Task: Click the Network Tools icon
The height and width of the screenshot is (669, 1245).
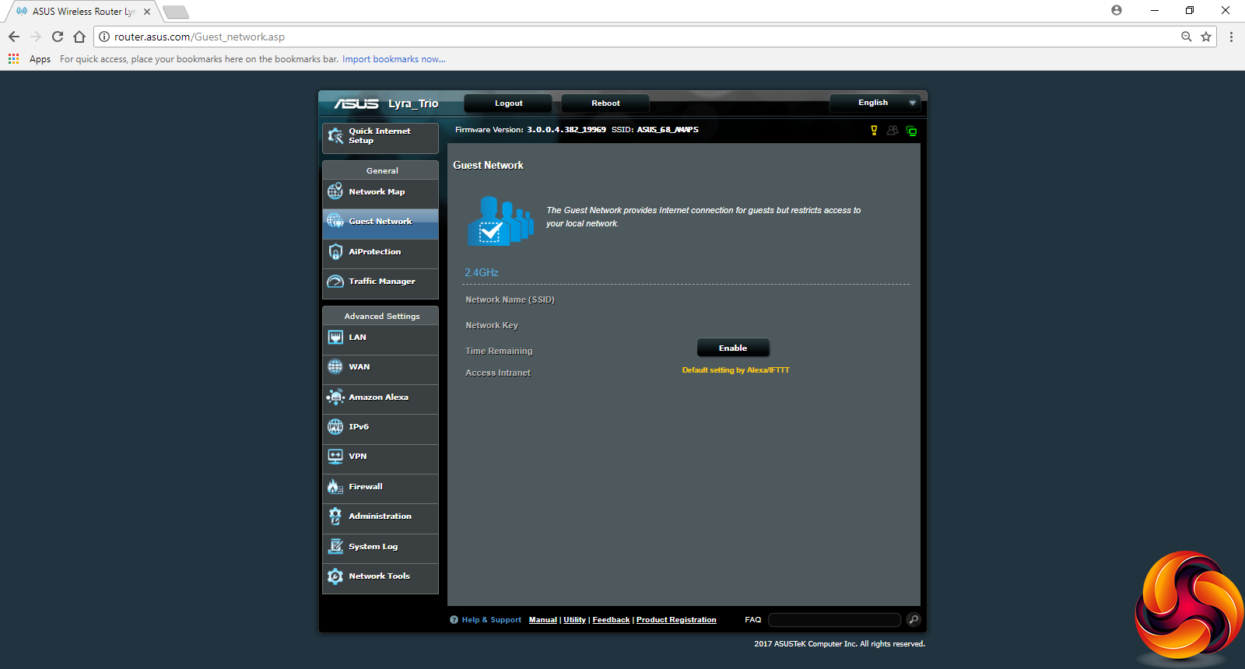Action: click(335, 576)
